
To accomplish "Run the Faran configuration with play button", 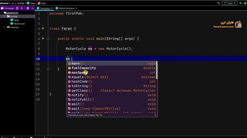I will pos(241,3).
